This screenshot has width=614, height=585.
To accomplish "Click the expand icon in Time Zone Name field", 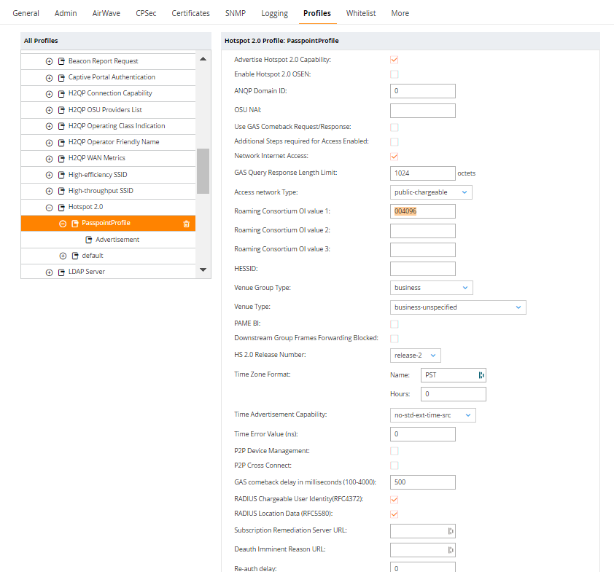I will [481, 375].
